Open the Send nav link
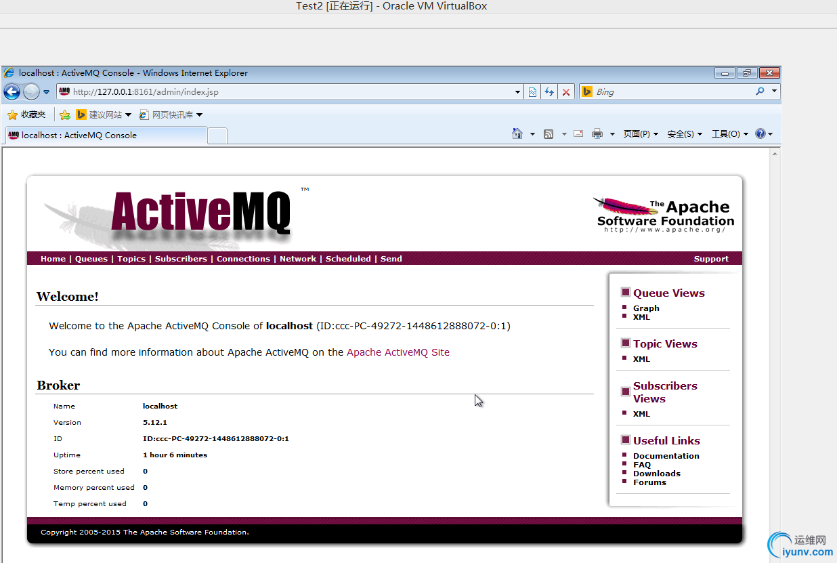The height and width of the screenshot is (563, 837). pyautogui.click(x=391, y=259)
